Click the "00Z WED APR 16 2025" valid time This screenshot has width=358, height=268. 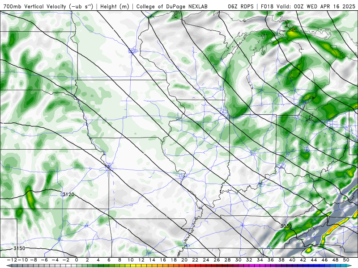point(324,6)
